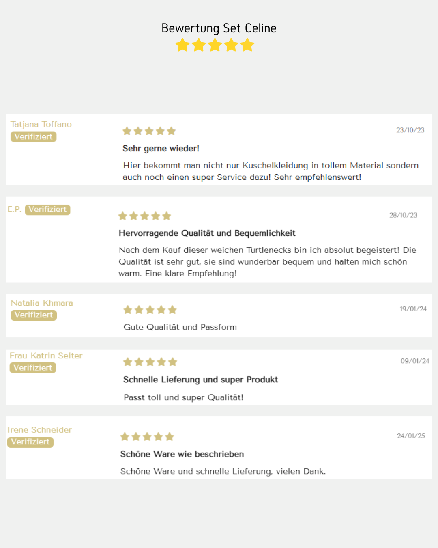This screenshot has width=438, height=548.
Task: Click Frau Katrin Seiter's star rating
Action: pyautogui.click(x=150, y=362)
